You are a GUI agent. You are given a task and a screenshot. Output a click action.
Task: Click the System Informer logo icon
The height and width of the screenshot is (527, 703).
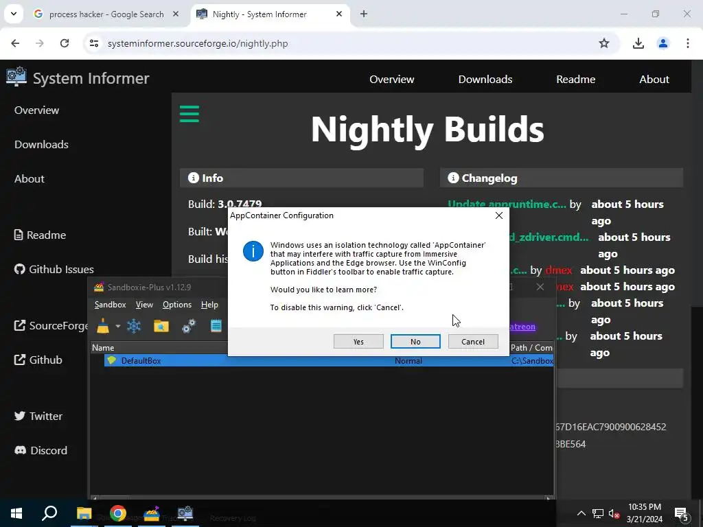tap(16, 77)
